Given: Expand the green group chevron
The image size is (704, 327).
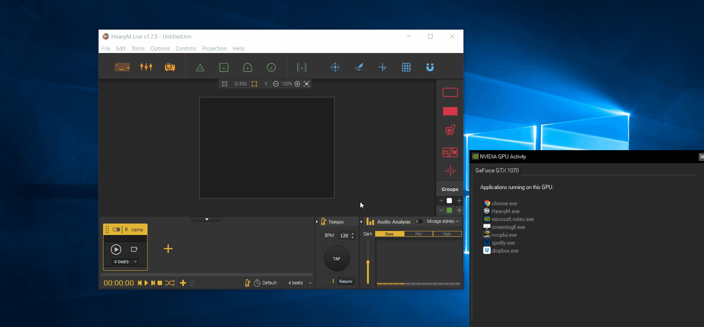Looking at the screenshot, I should (x=441, y=210).
